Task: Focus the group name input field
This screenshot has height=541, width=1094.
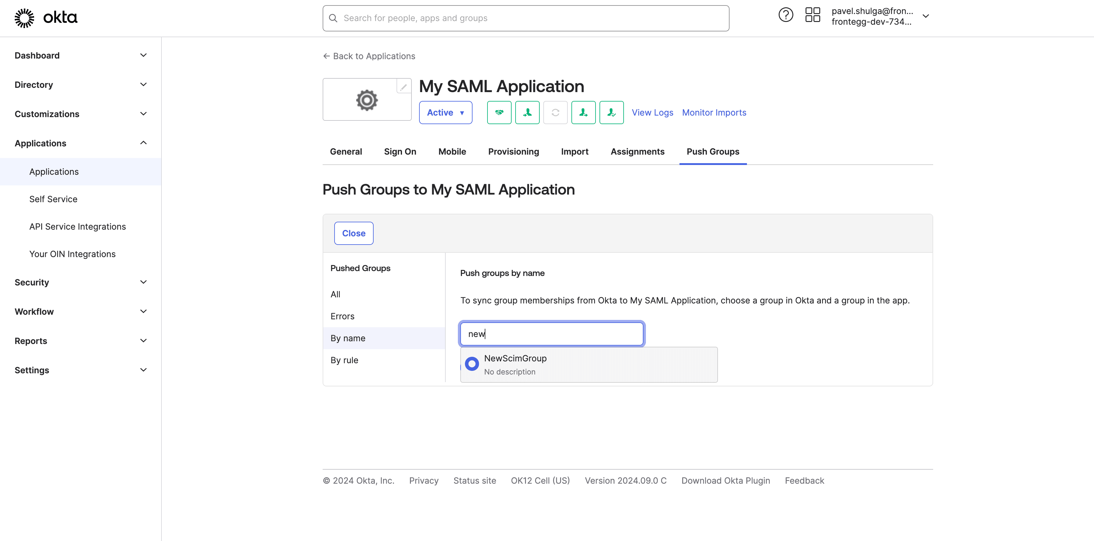Action: coord(552,334)
